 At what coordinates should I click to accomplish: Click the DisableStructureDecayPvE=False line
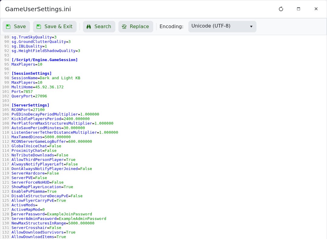pyautogui.click(x=47, y=196)
